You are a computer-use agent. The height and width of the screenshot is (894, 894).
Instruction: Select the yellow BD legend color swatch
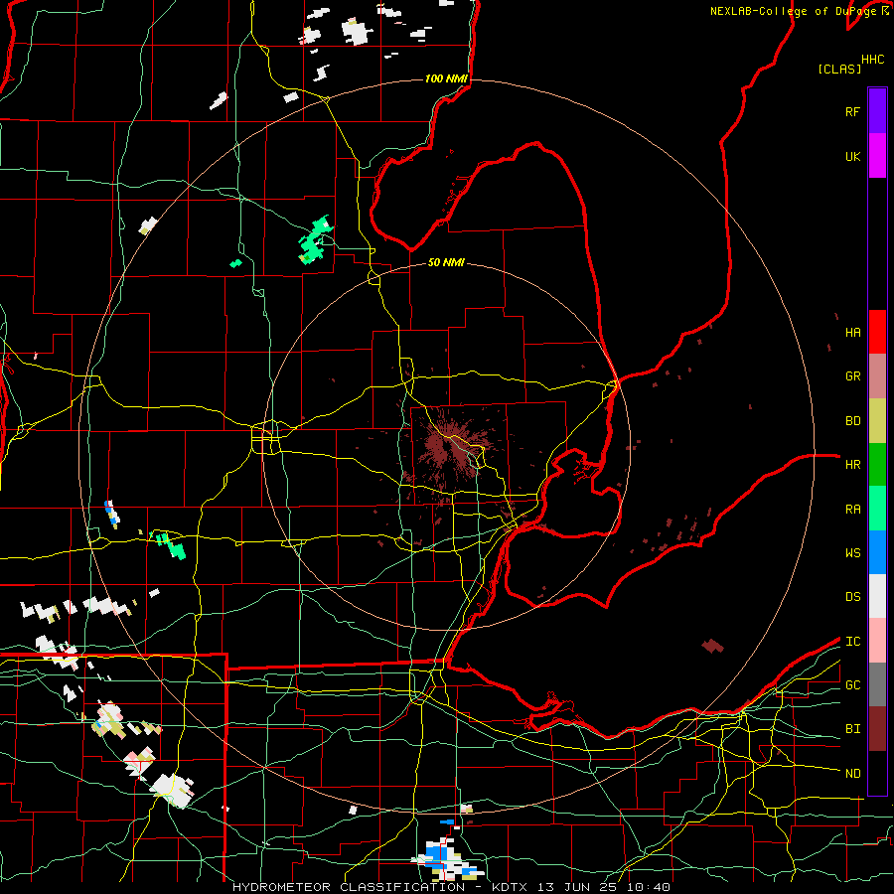877,421
